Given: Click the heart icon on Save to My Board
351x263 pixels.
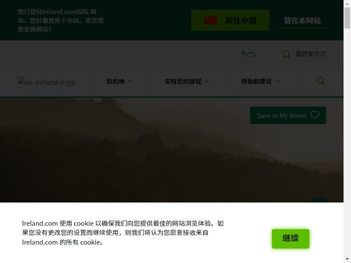Looking at the screenshot, I should click(x=315, y=115).
